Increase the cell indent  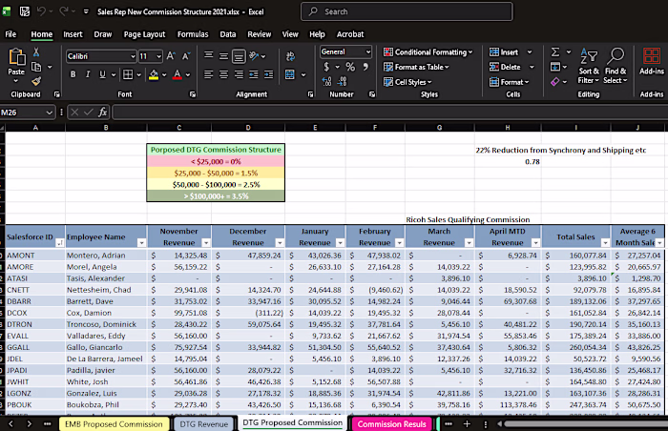click(268, 74)
